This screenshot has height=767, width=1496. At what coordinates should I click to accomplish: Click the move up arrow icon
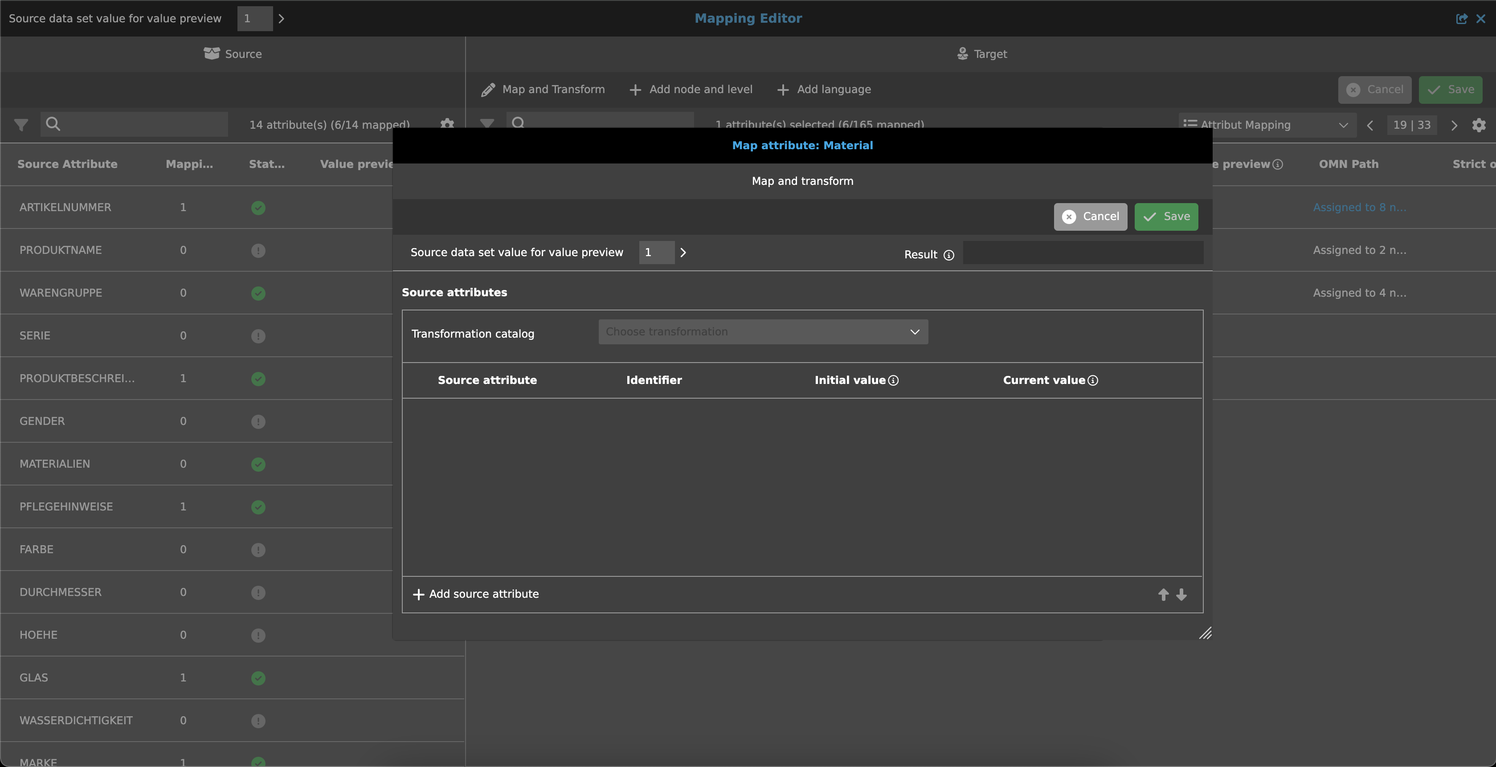coord(1163,595)
